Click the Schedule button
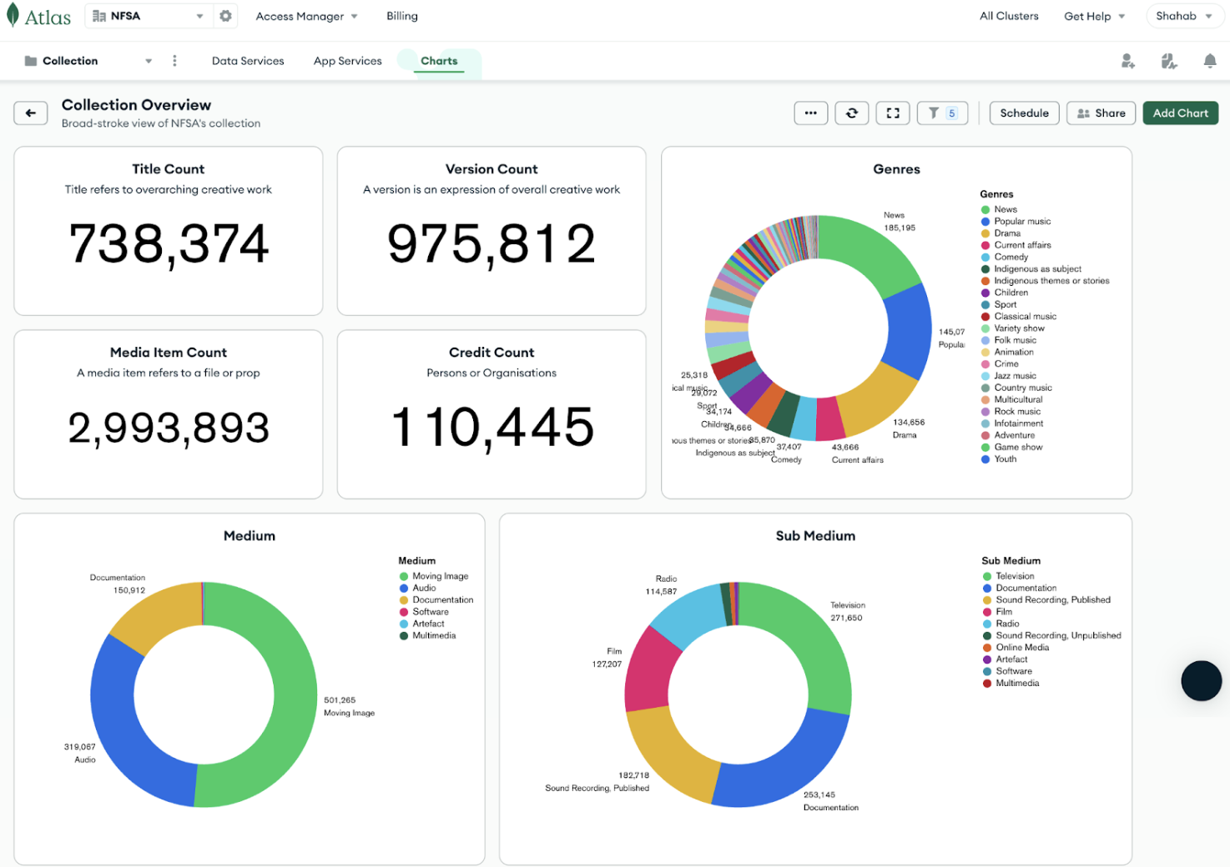1230x867 pixels. coord(1024,113)
